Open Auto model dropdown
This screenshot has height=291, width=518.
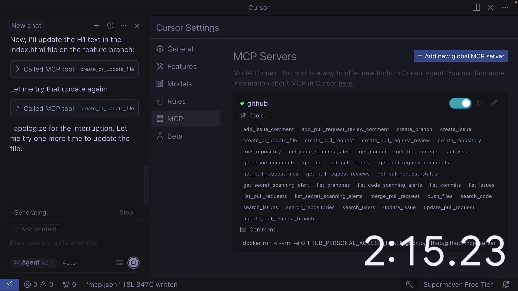71,263
